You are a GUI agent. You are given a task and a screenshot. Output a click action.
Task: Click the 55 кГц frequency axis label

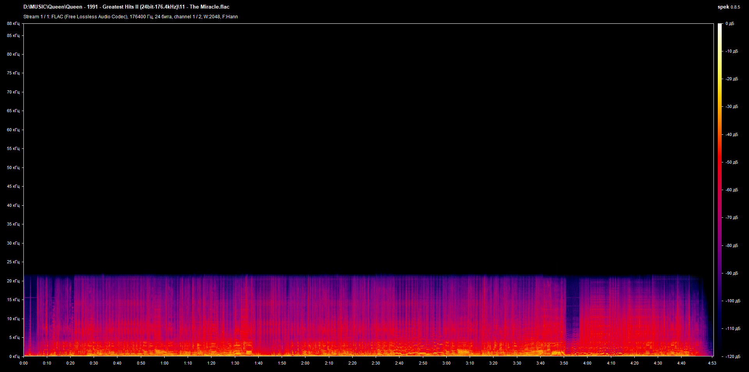[13, 148]
